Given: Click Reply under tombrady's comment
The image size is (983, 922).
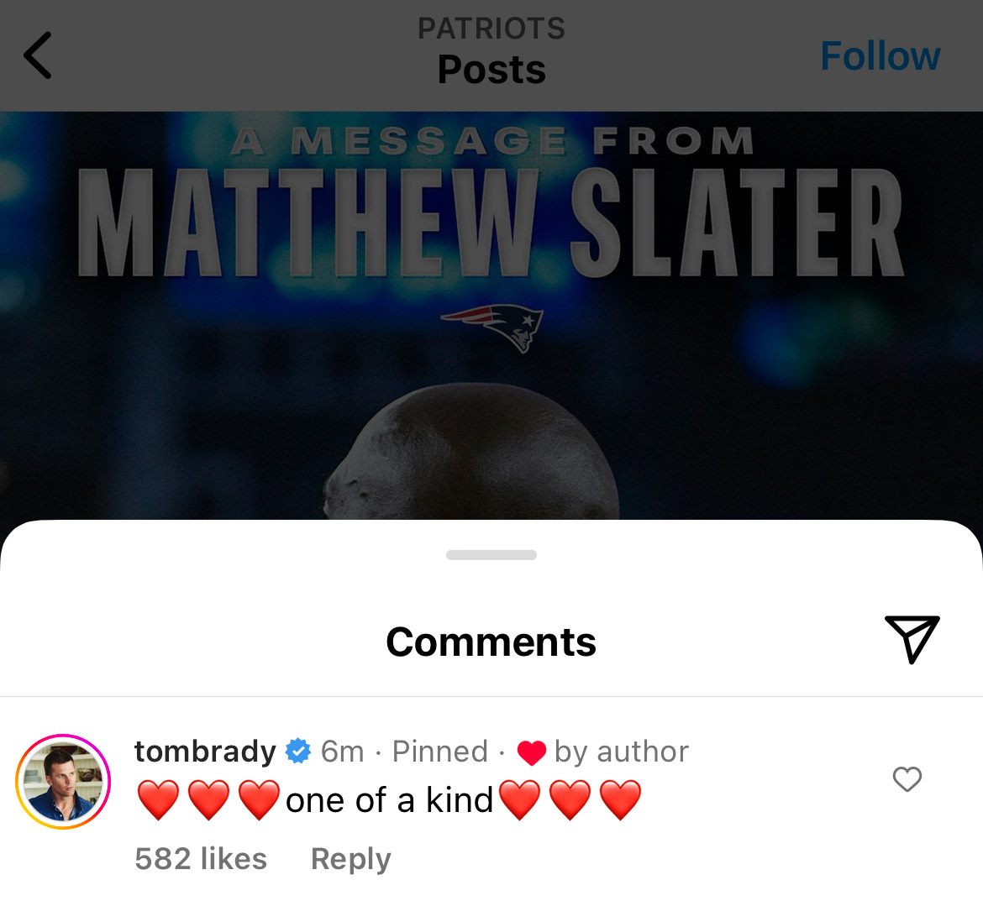Looking at the screenshot, I should 350,858.
